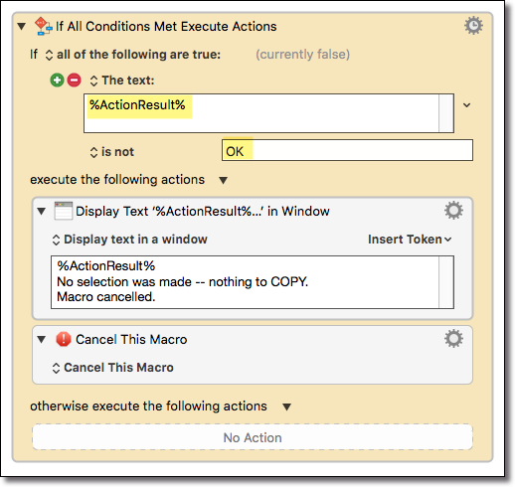
Task: Click the scrollbar of the display text box
Action: [x=446, y=282]
